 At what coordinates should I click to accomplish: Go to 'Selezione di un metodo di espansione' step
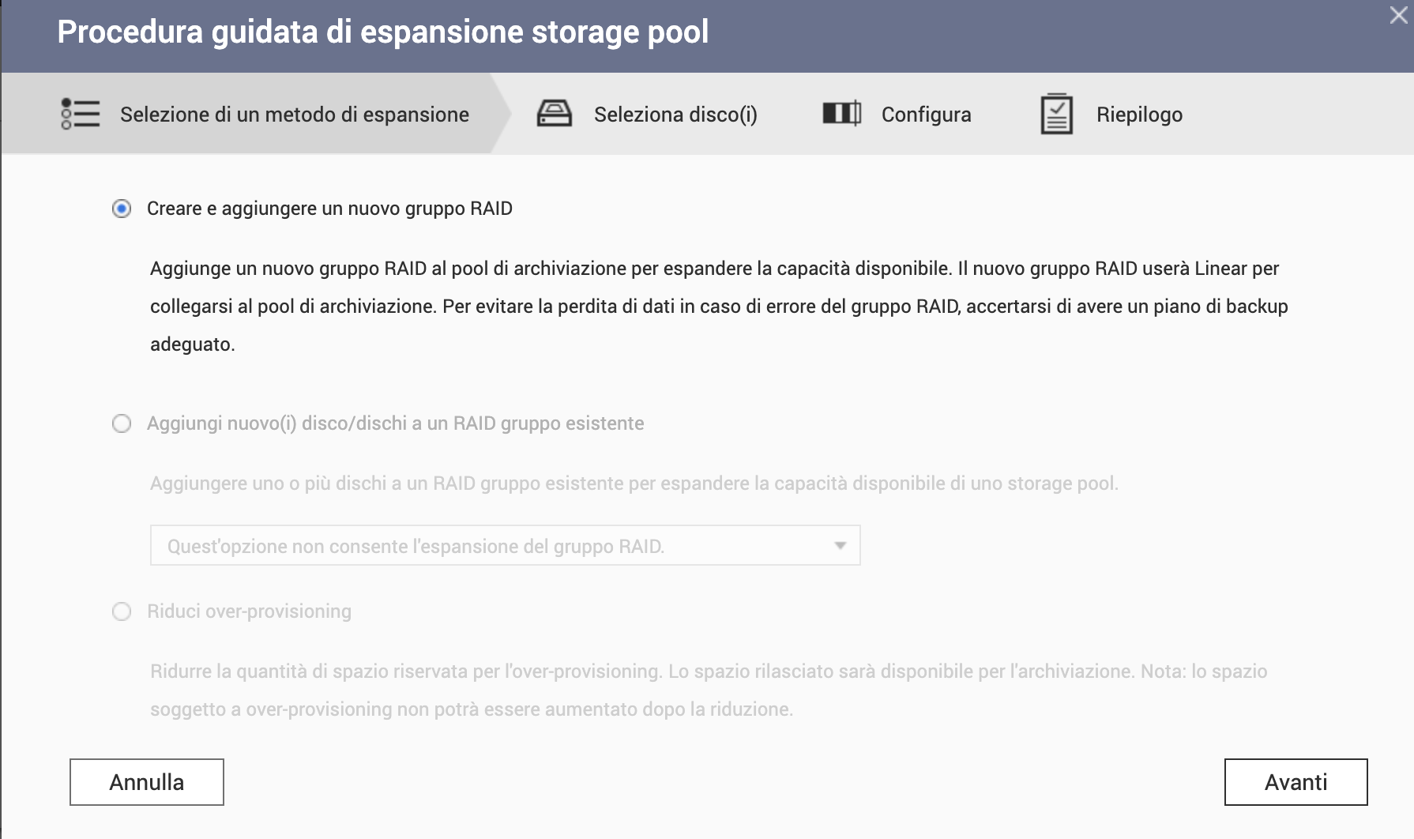pyautogui.click(x=294, y=115)
